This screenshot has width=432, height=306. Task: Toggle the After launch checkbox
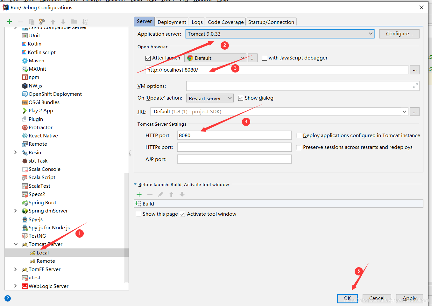tap(148, 58)
